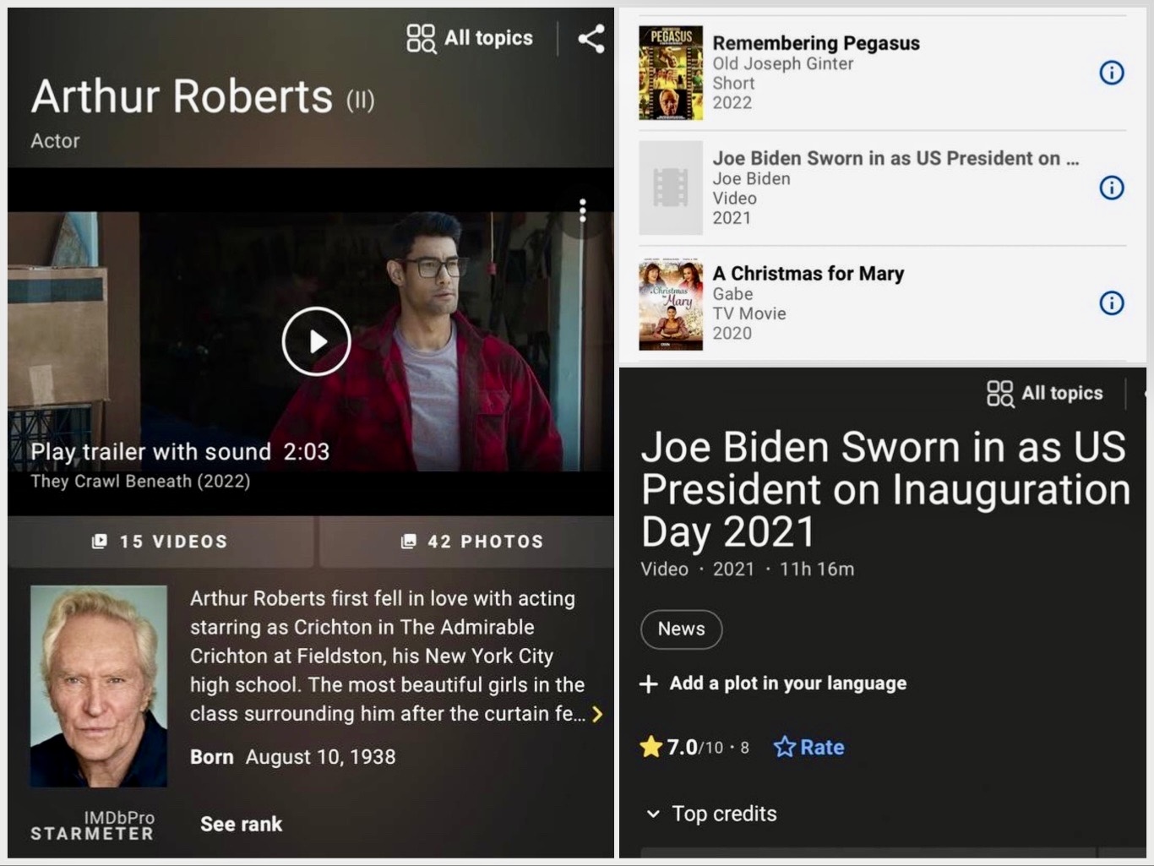Screen dimensions: 1154x866
Task: Click the Old Joseph Ginter role text
Action: pos(783,63)
